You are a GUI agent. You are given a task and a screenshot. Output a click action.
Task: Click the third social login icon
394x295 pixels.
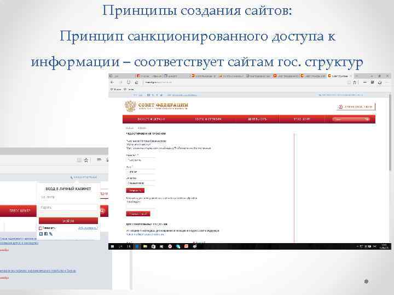pyautogui.click(x=51, y=234)
